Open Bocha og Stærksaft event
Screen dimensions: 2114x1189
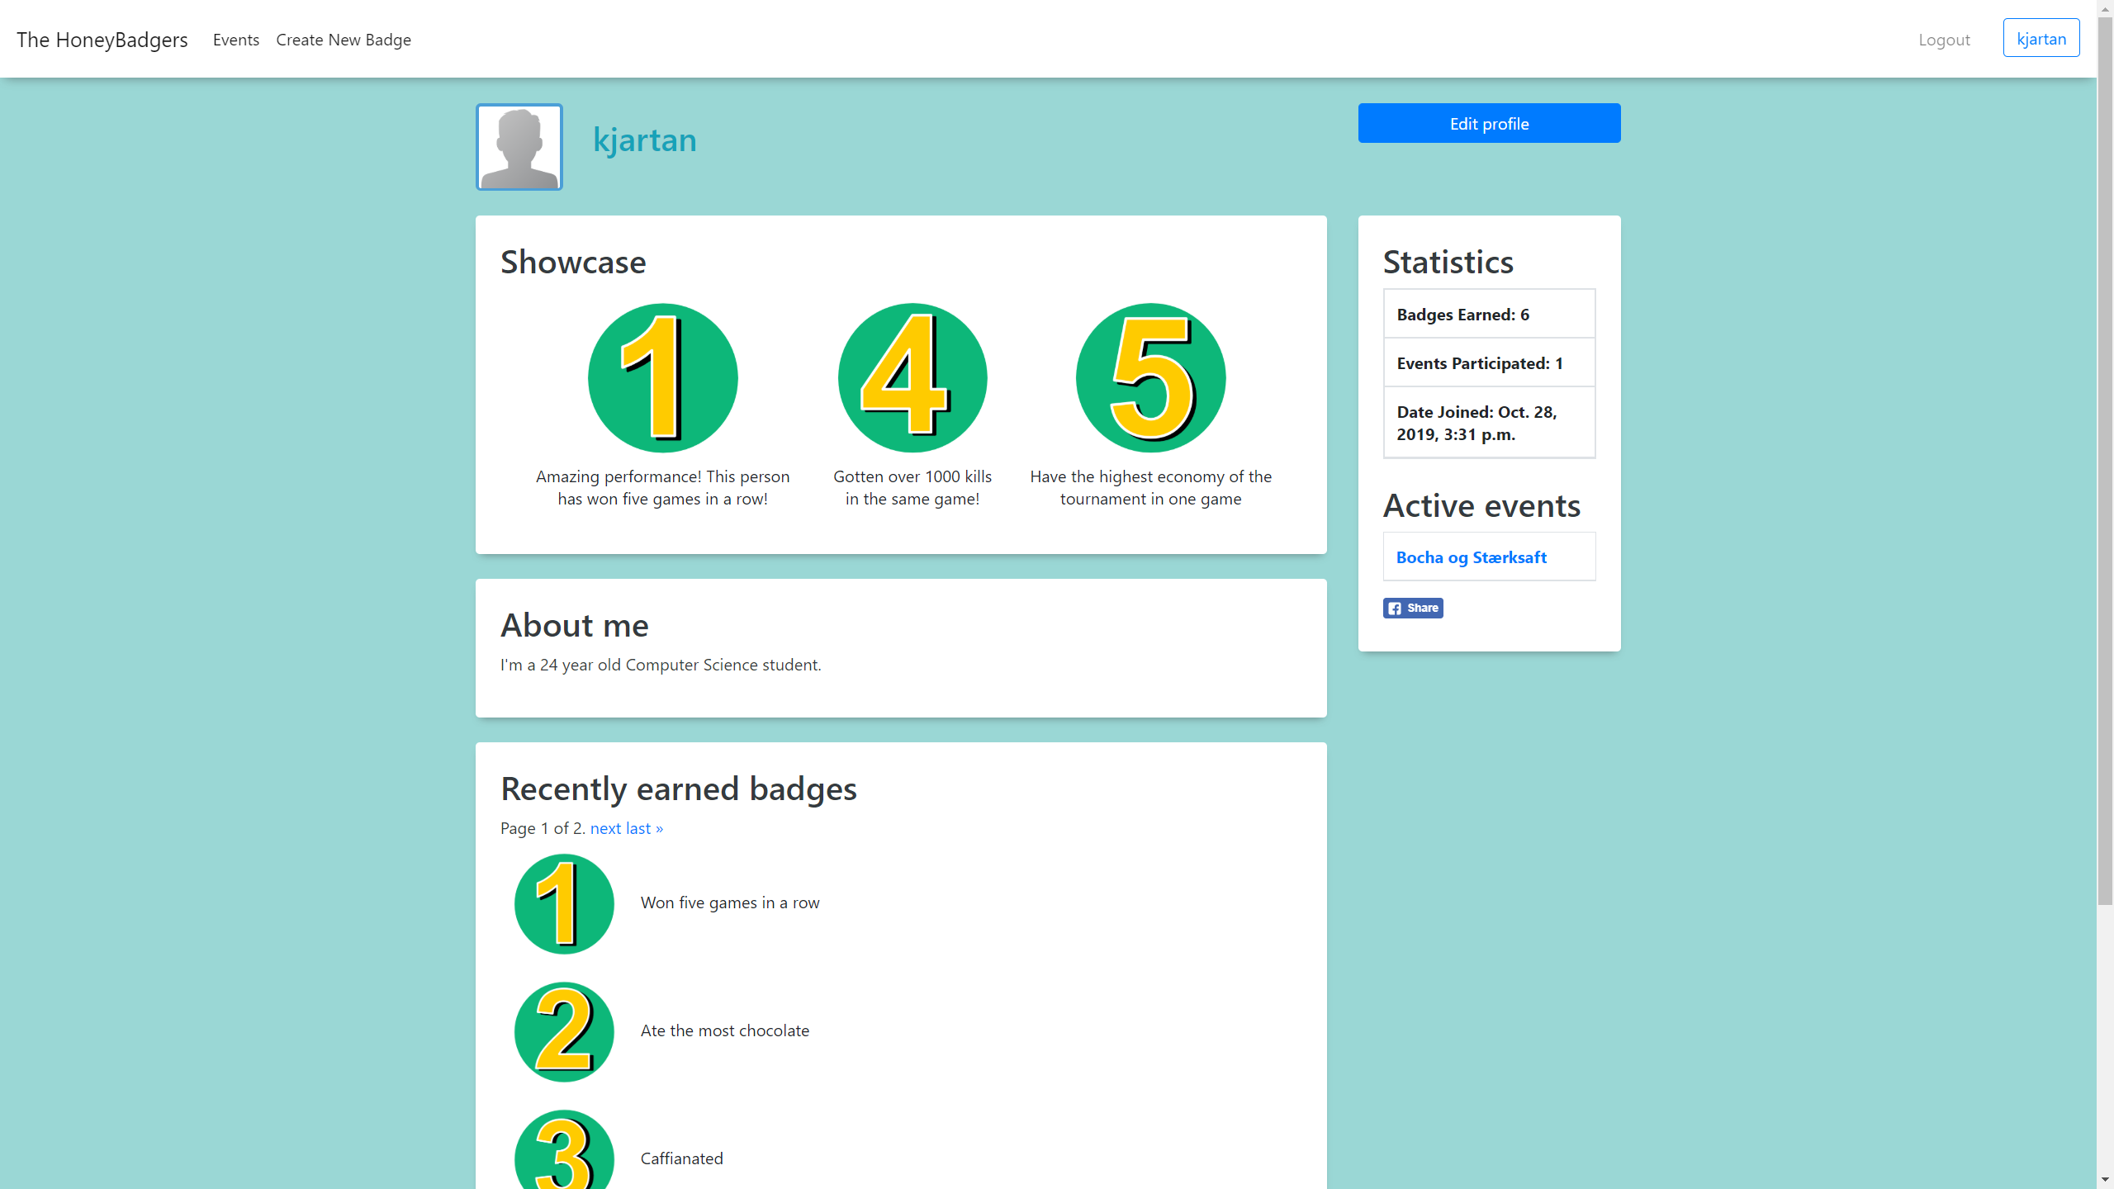[x=1471, y=557]
